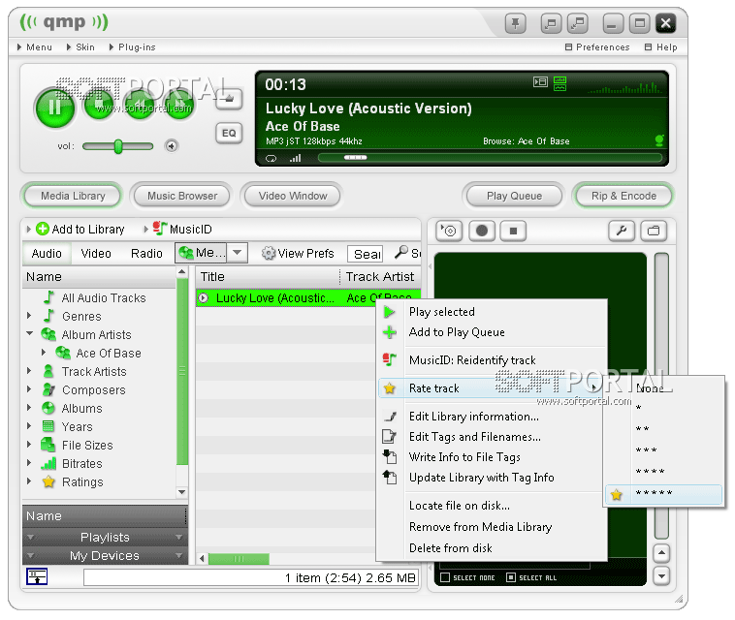Expand the Track Artists node

point(29,371)
